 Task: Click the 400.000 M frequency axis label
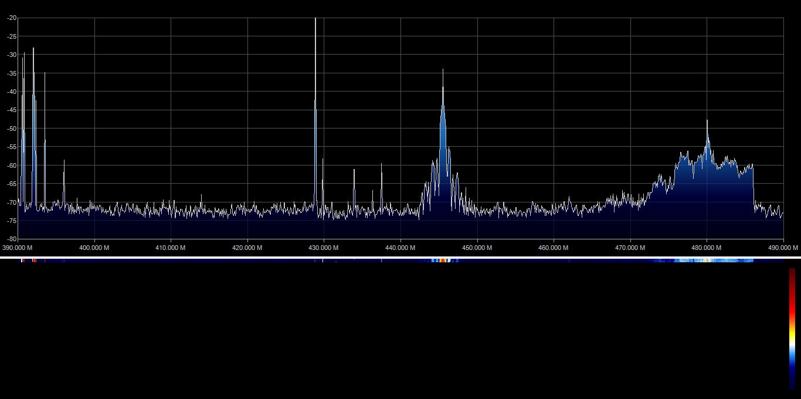(94, 248)
